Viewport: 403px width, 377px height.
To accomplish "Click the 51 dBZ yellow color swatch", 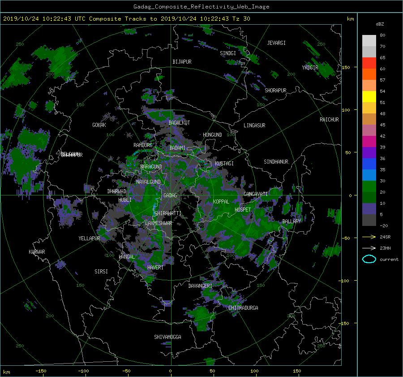I will pyautogui.click(x=369, y=96).
